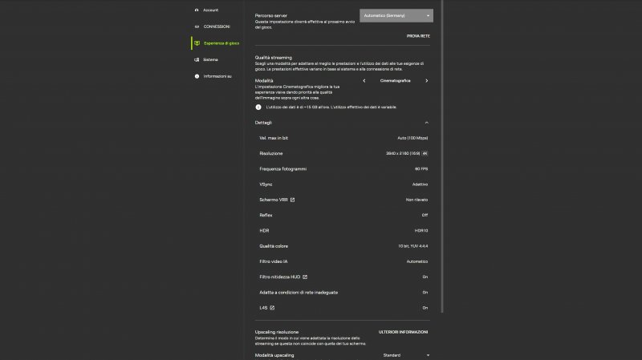Image resolution: width=642 pixels, height=360 pixels.
Task: Collapse the Dettagli section
Action: tap(426, 123)
